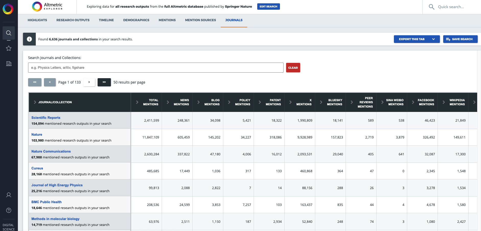
Task: Click the Edit Search button
Action: [x=268, y=6]
